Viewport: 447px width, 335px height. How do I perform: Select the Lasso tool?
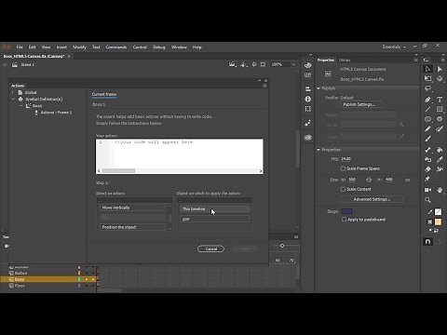428,88
